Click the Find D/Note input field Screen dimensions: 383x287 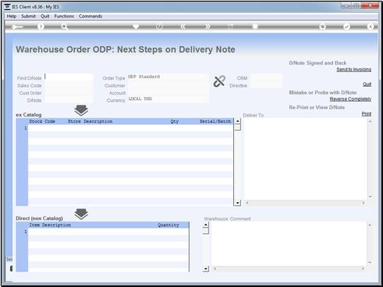[x=69, y=77]
